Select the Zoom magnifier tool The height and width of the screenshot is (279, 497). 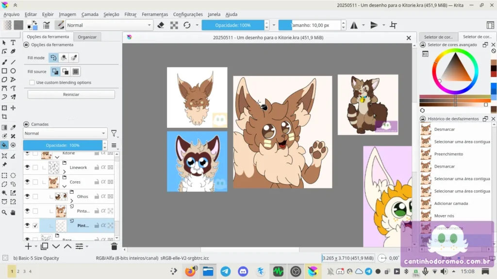click(4, 213)
